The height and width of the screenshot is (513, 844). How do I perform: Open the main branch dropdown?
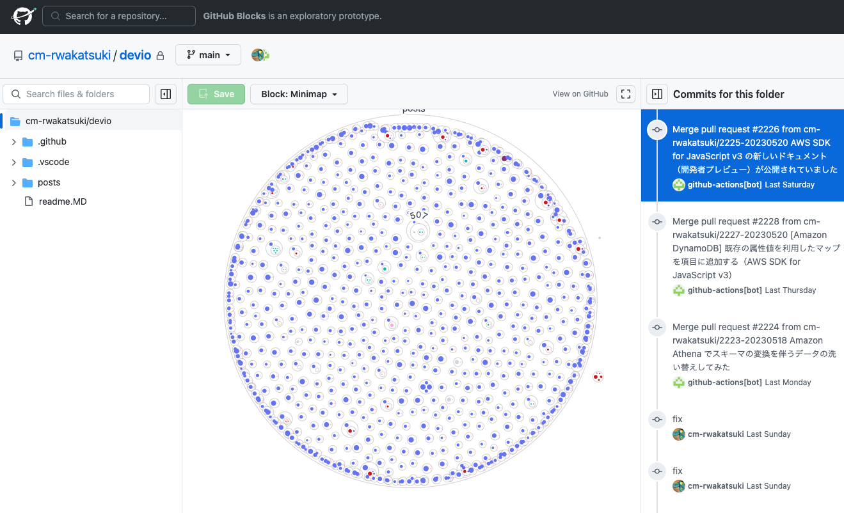208,54
